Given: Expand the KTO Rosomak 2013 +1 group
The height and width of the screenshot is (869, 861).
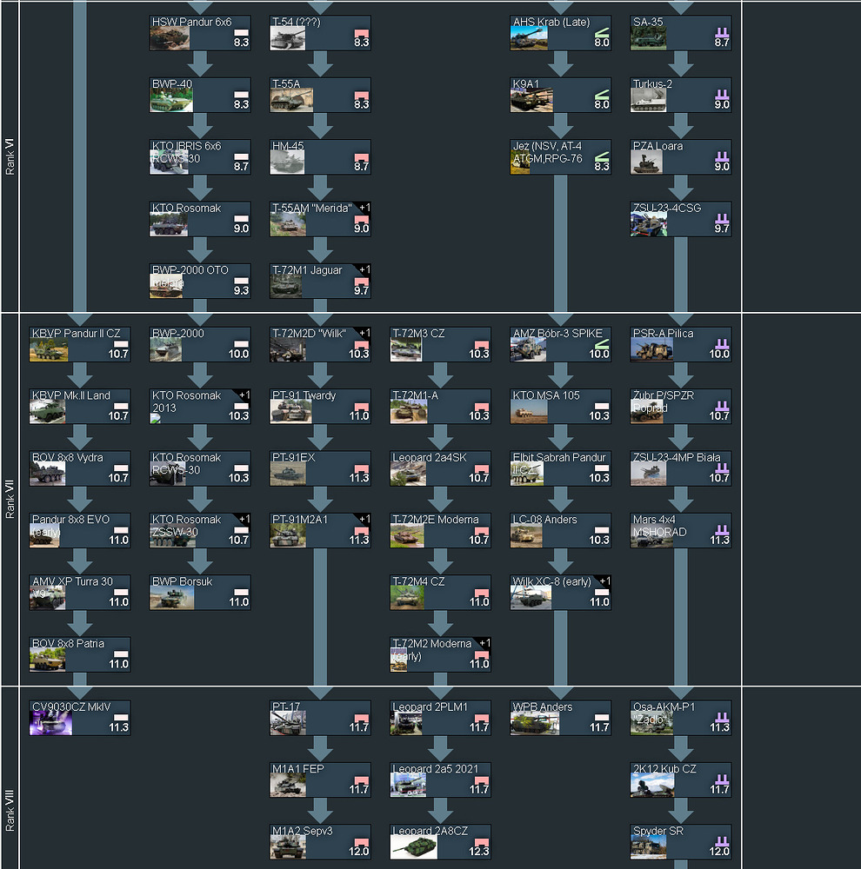Looking at the screenshot, I should tap(244, 395).
